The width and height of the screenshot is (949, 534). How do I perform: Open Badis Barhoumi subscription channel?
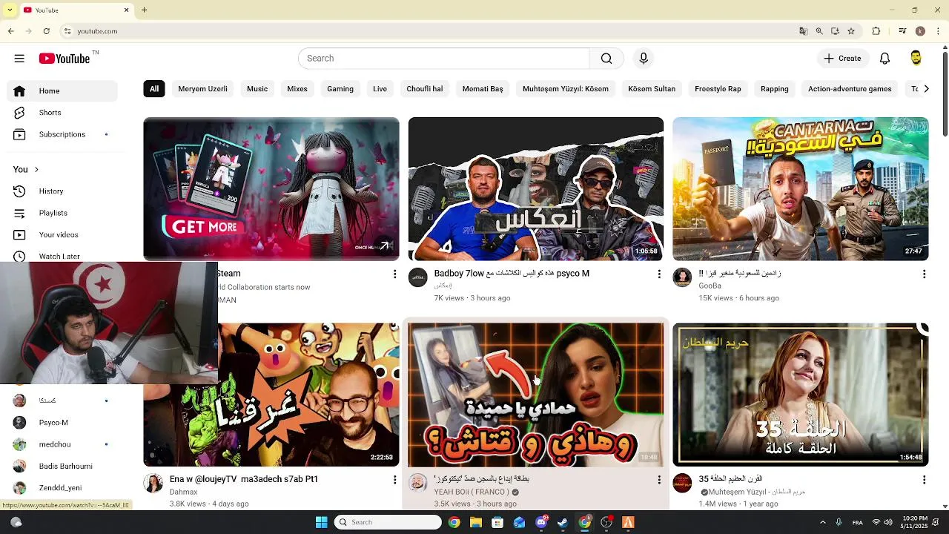62,466
